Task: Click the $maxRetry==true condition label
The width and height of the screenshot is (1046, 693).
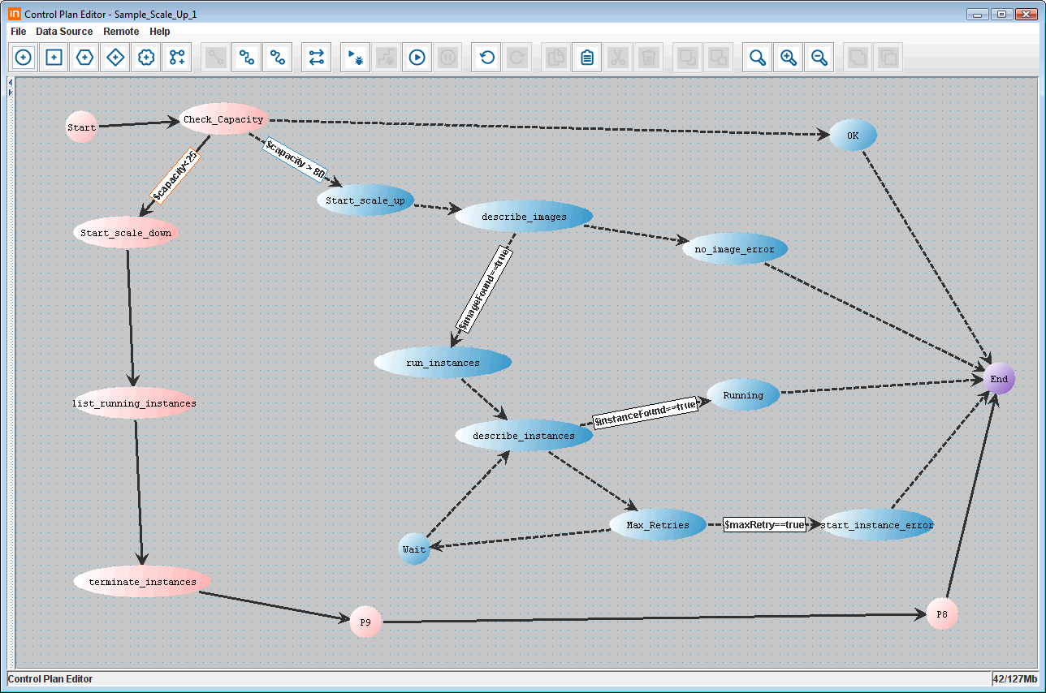Action: [764, 525]
